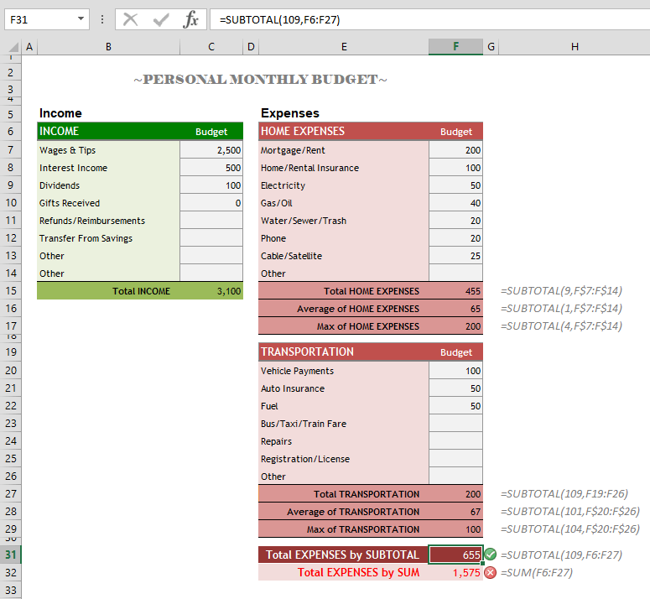Select the 1,575 SUM result cell
The image size is (650, 599).
pyautogui.click(x=455, y=572)
